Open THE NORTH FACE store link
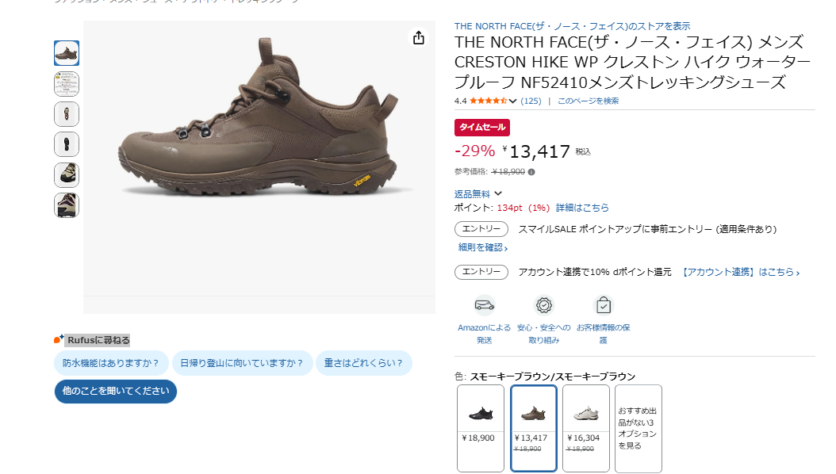This screenshot has height=474, width=836. pyautogui.click(x=572, y=26)
